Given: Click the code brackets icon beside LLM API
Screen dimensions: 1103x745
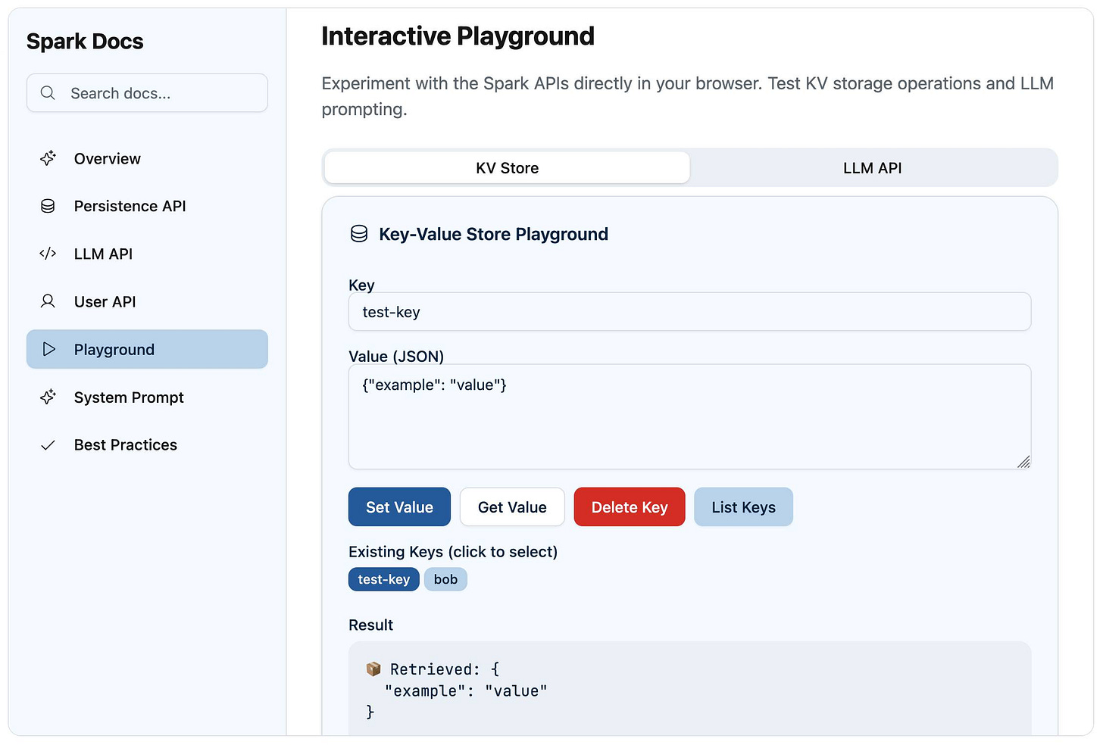Looking at the screenshot, I should (48, 254).
